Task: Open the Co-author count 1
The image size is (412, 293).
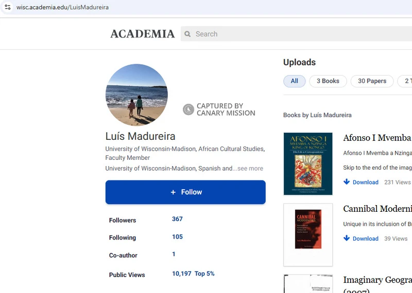Action: point(174,254)
